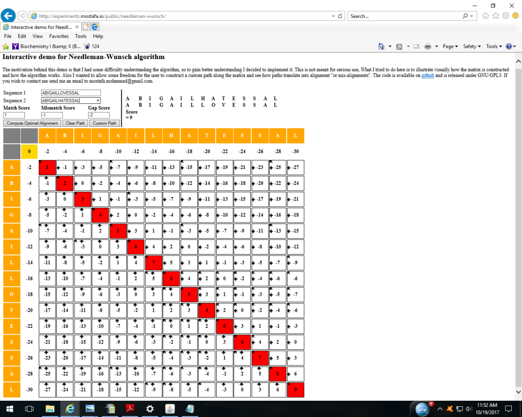This screenshot has height=417, width=522.
Task: Click into the Sequence 1 input field
Action: [x=70, y=93]
